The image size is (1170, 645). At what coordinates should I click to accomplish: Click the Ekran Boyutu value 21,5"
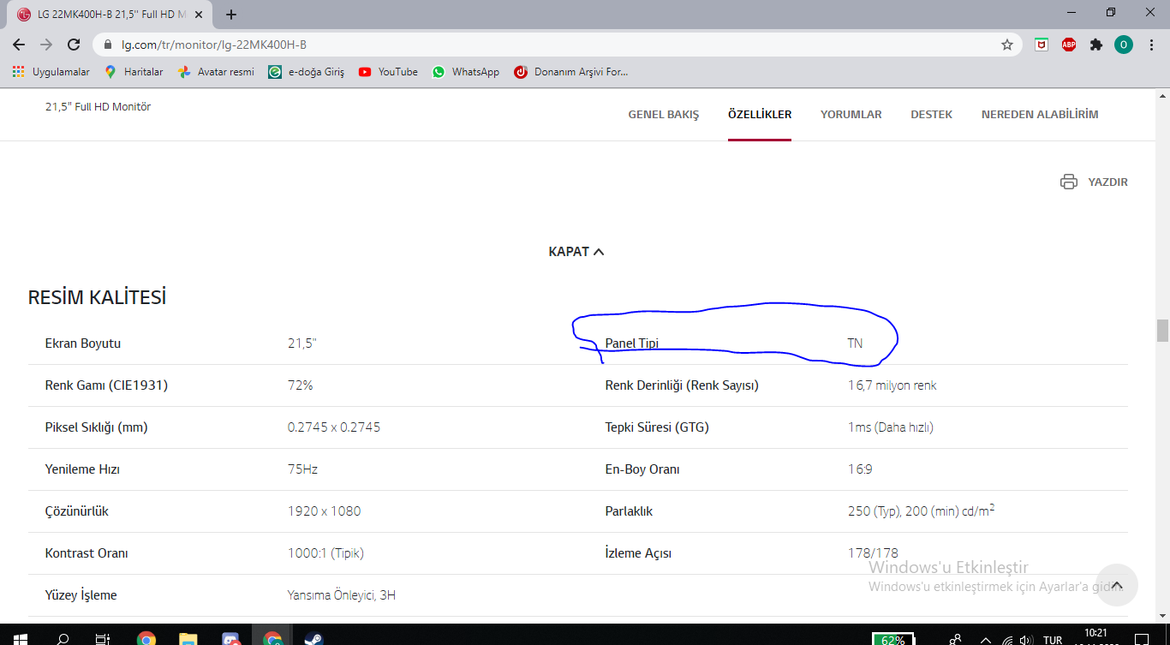(302, 343)
